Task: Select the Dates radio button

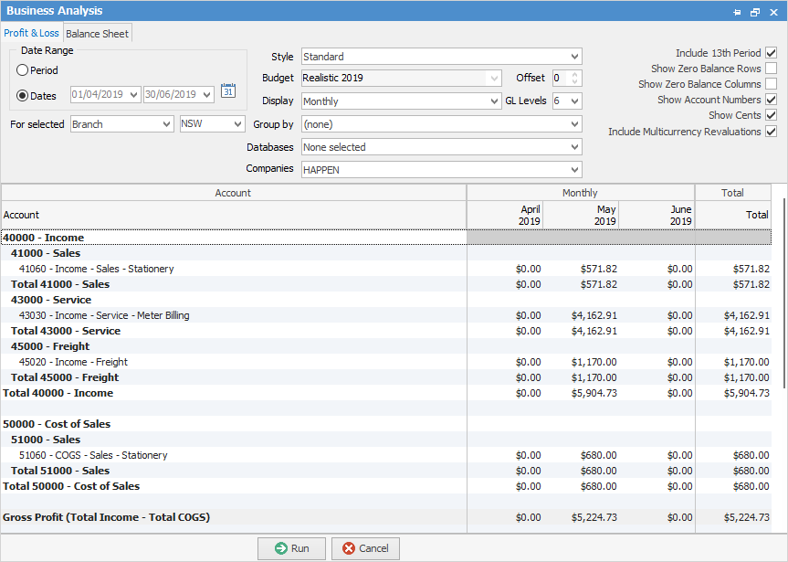Action: [x=23, y=95]
